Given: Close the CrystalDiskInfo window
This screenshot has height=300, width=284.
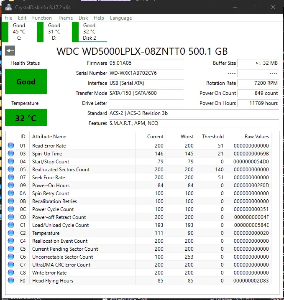Looking at the screenshot, I should 273,7.
